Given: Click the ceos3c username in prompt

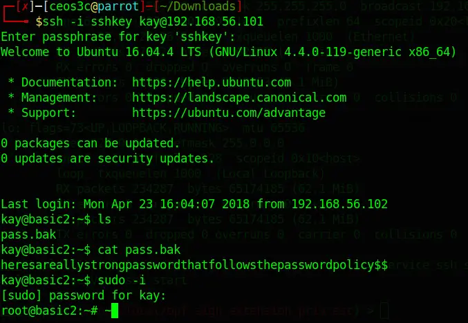Looking at the screenshot, I should pyautogui.click(x=70, y=6).
